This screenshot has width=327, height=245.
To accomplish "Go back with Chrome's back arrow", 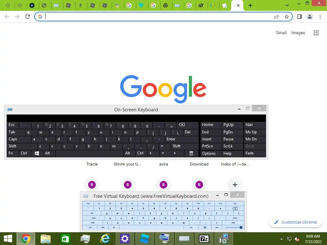I will 7,17.
